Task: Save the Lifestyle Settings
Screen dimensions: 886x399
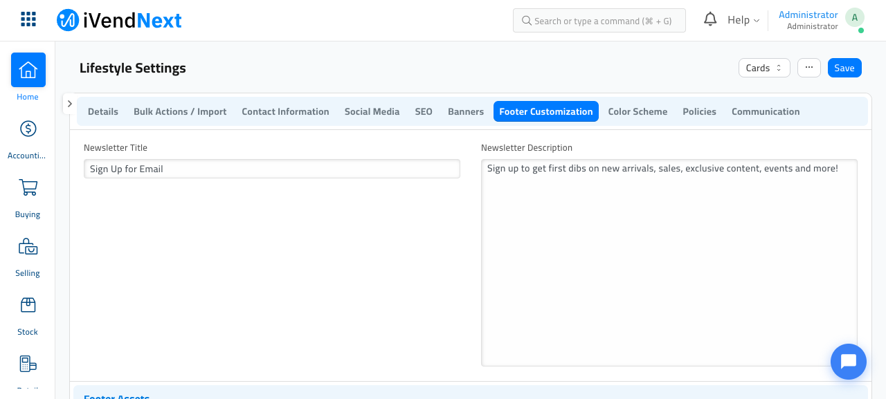Action: click(x=844, y=68)
